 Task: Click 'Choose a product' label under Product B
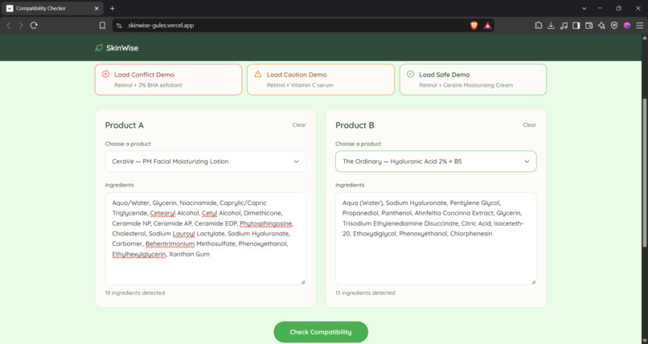(x=359, y=144)
